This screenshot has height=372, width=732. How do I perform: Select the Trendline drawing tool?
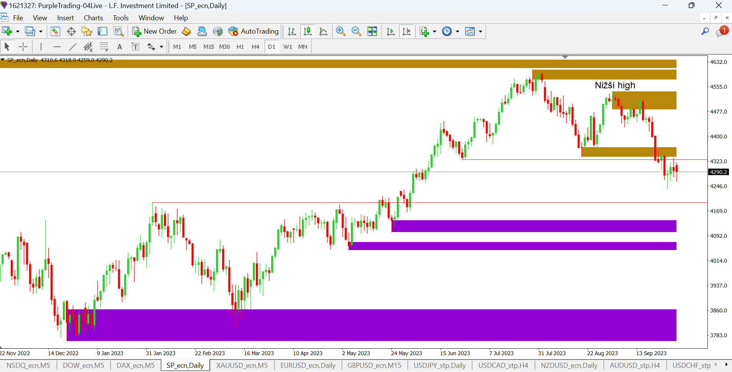(x=72, y=47)
